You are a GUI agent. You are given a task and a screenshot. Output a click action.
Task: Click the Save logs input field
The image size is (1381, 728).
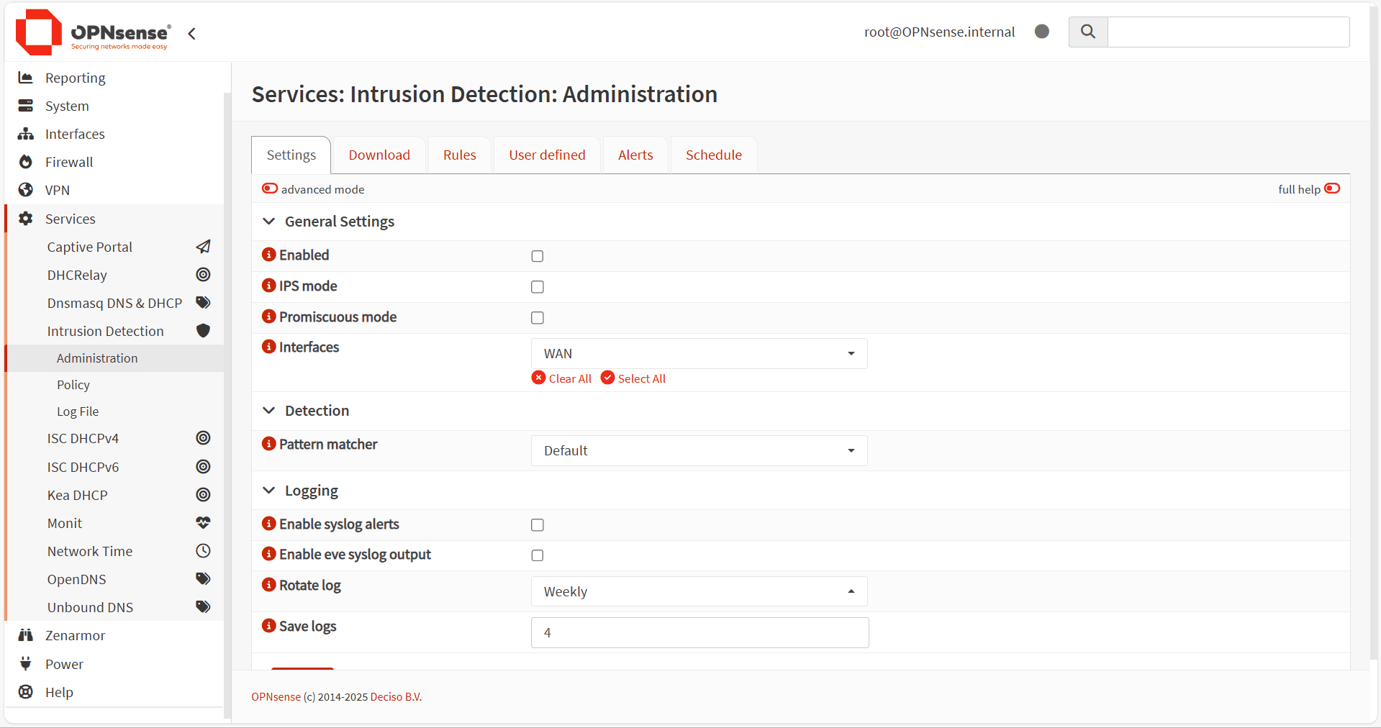pyautogui.click(x=699, y=633)
